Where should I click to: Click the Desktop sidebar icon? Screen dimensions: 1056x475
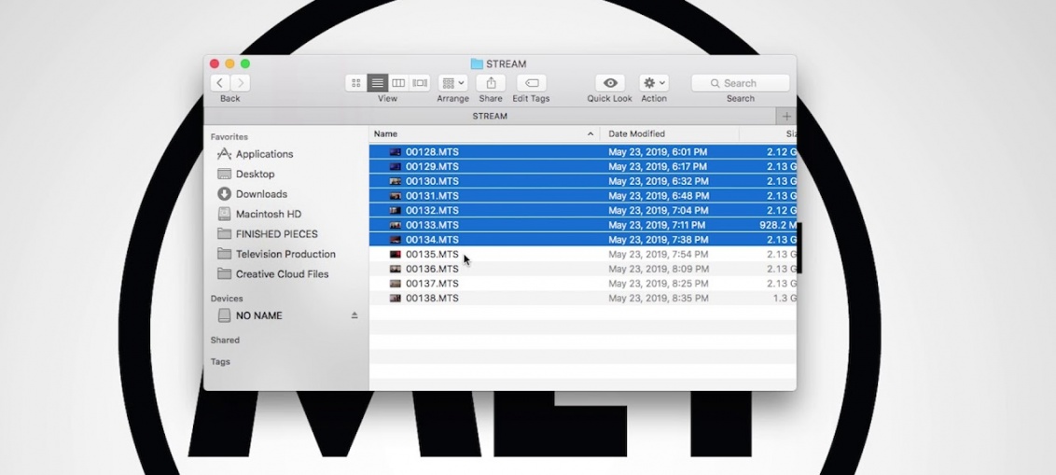224,174
